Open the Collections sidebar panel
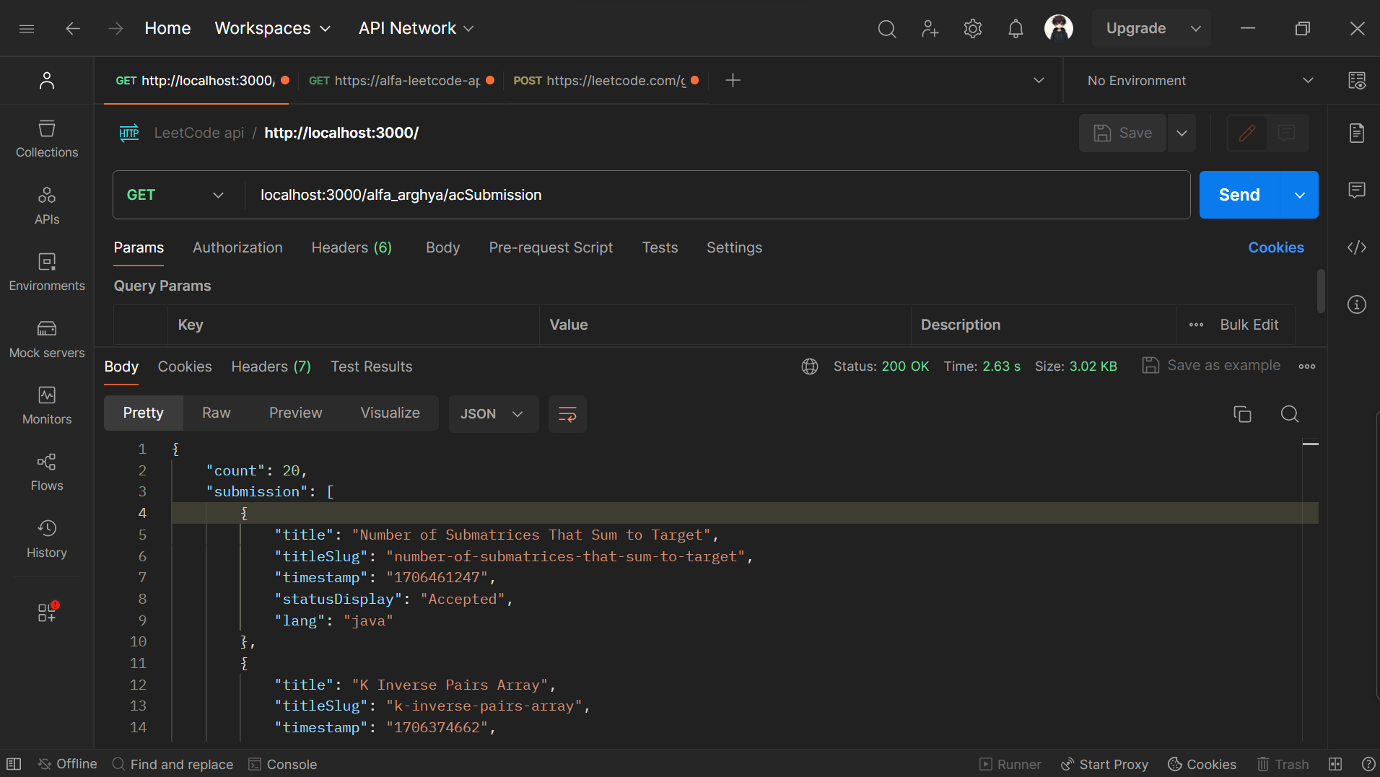The height and width of the screenshot is (777, 1380). pos(47,139)
